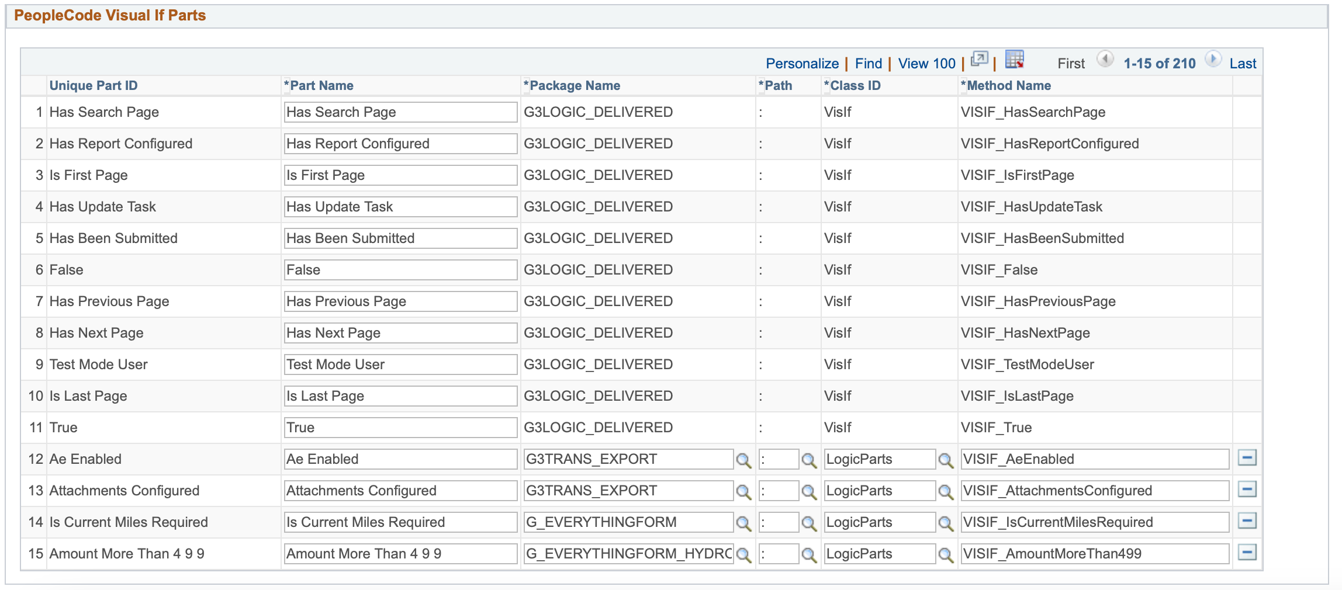This screenshot has width=1342, height=590.
Task: Edit Part Name field Has Next Page
Action: [x=400, y=333]
